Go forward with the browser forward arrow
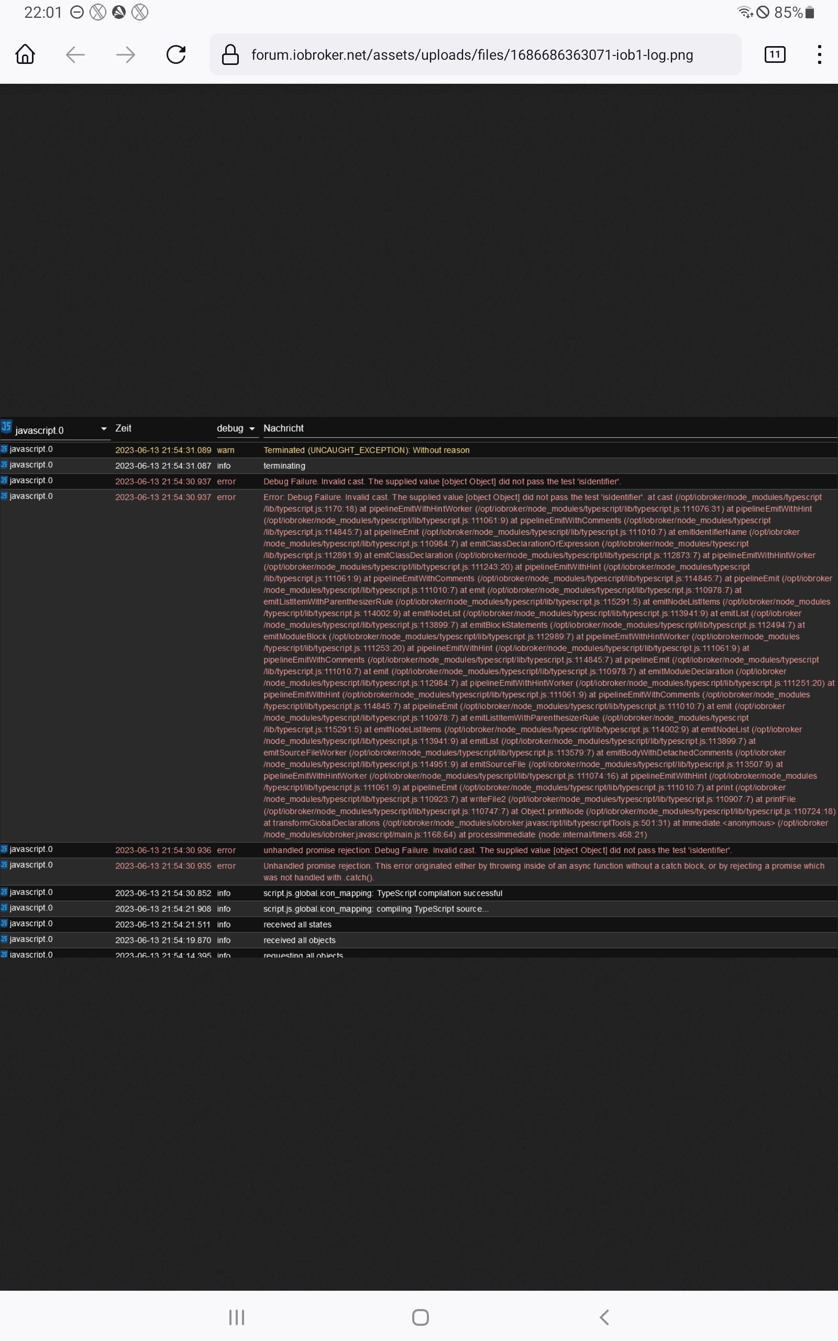The width and height of the screenshot is (838, 1341). click(126, 54)
